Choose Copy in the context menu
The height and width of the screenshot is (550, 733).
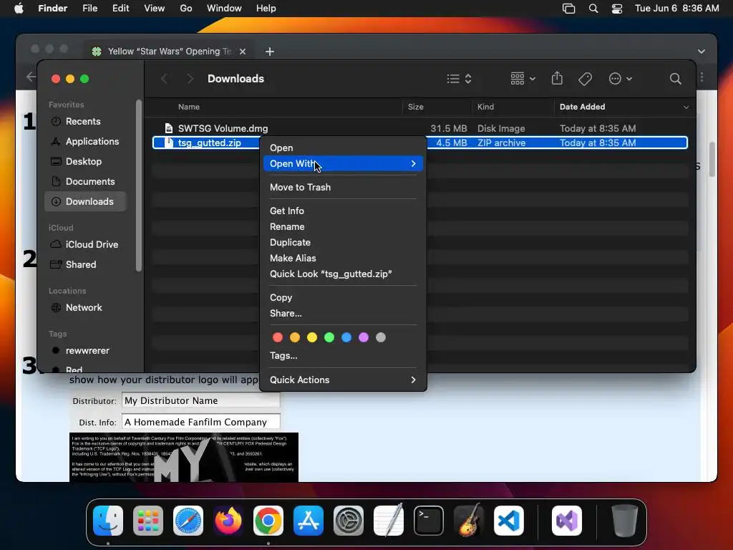[x=343, y=297]
